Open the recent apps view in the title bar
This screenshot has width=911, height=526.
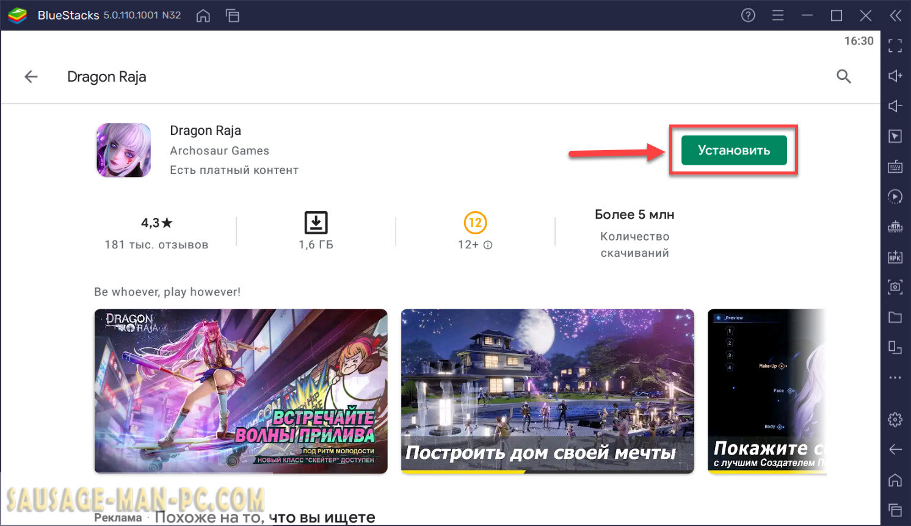(233, 15)
